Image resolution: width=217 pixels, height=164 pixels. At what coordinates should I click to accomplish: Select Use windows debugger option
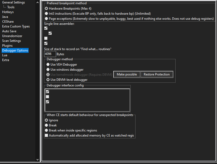[48, 70]
